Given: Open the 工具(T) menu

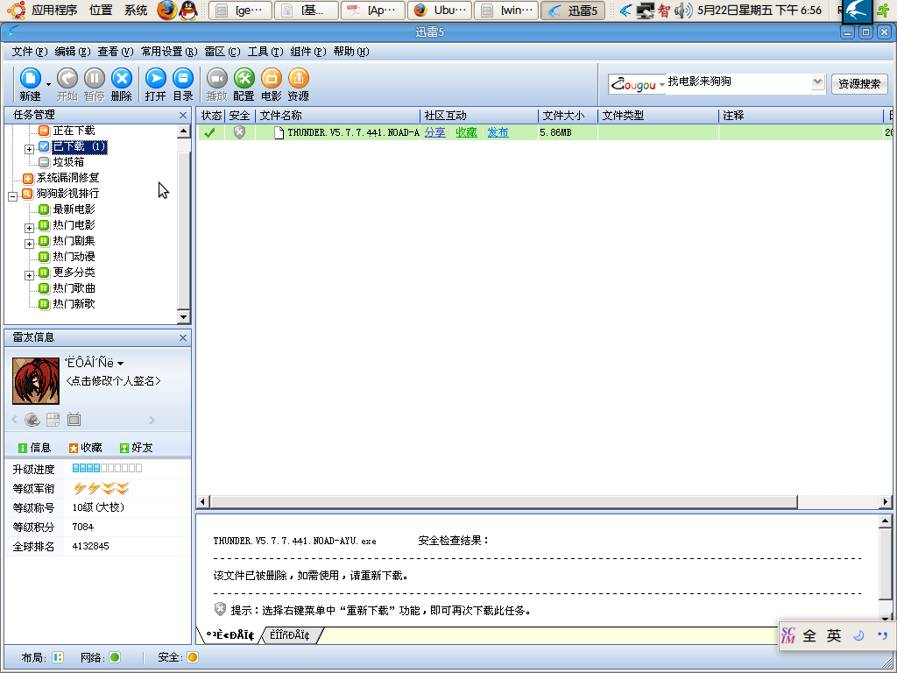Looking at the screenshot, I should point(265,52).
